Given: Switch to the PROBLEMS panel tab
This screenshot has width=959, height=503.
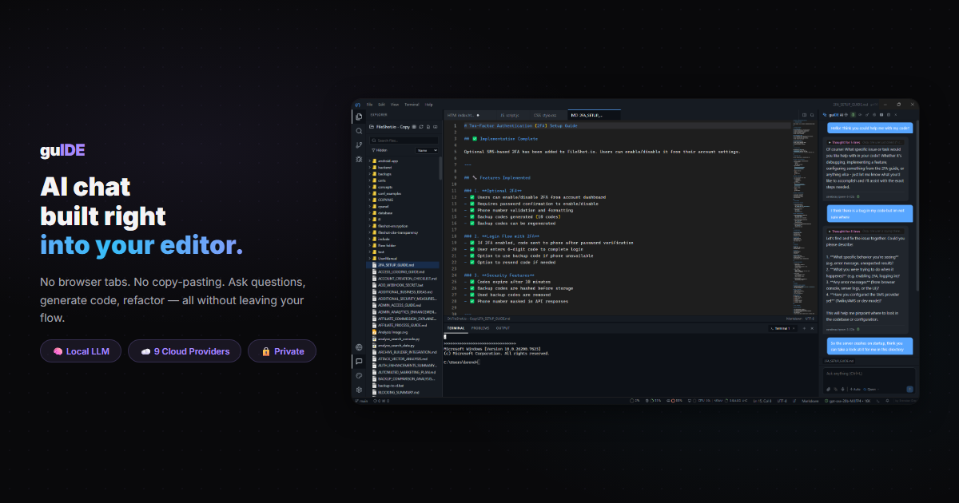Looking at the screenshot, I should point(480,328).
